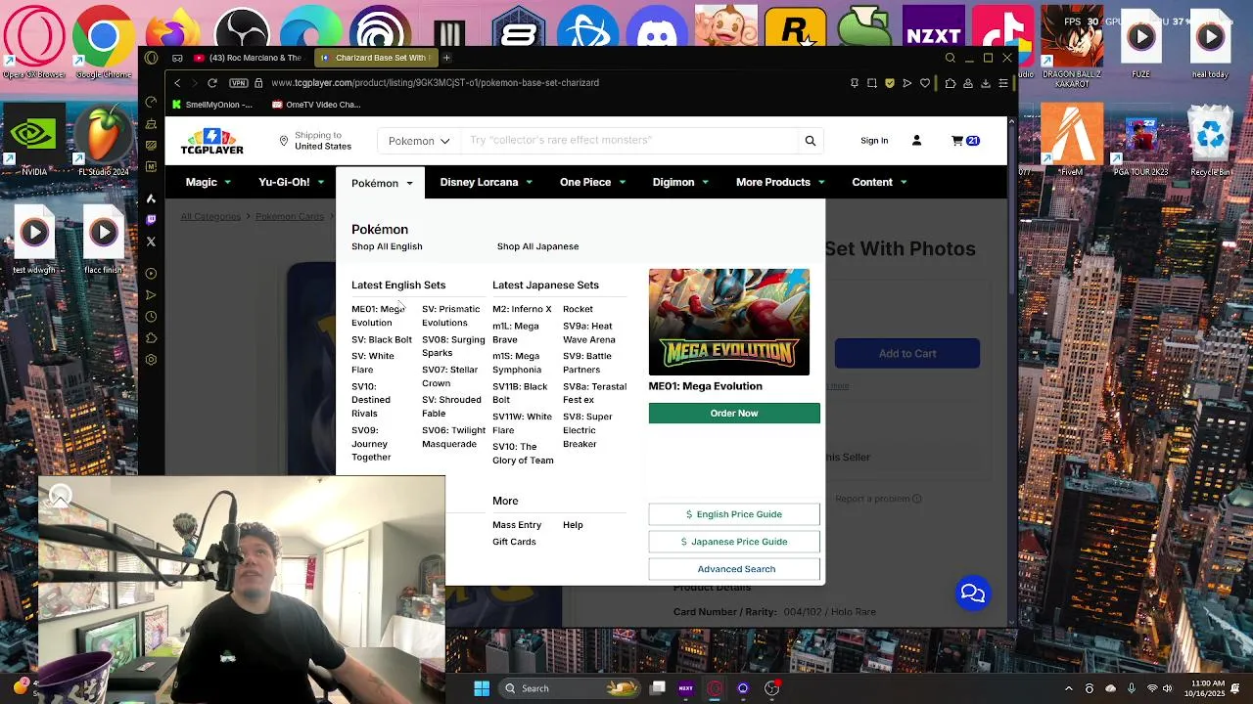Go back with the browser back arrow
Screen dimensions: 1253x704
pos(177,83)
